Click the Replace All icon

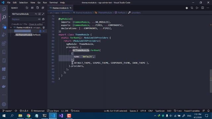click(x=43, y=19)
